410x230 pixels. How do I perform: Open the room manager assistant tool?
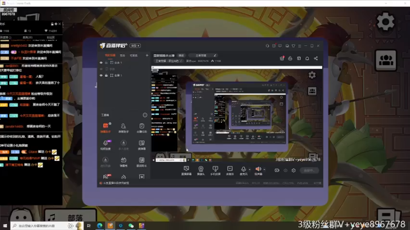[124, 128]
